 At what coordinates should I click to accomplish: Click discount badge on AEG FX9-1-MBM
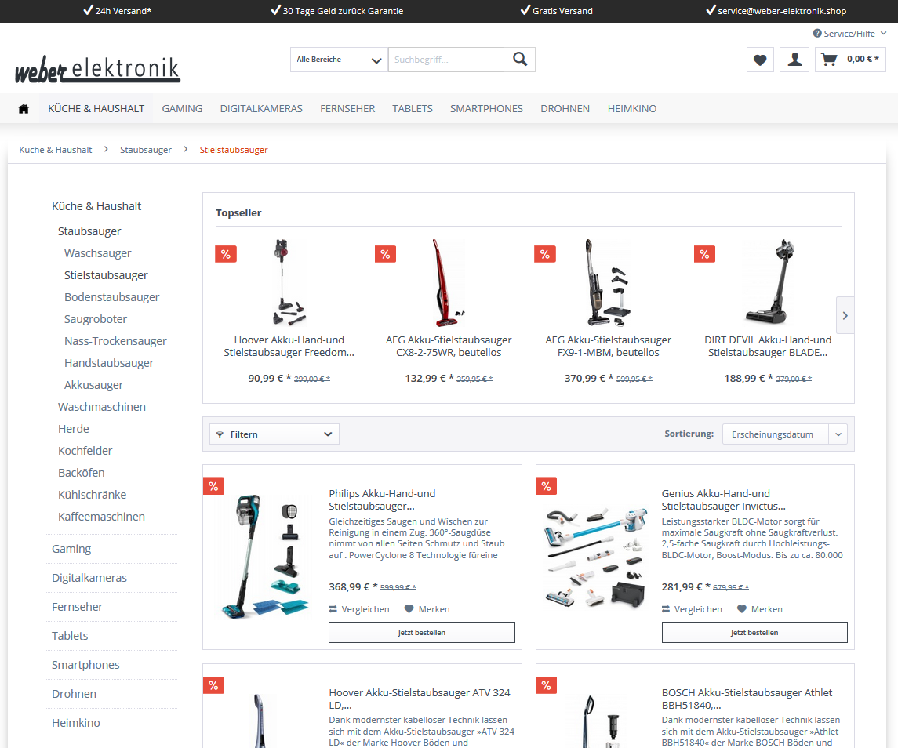[544, 254]
